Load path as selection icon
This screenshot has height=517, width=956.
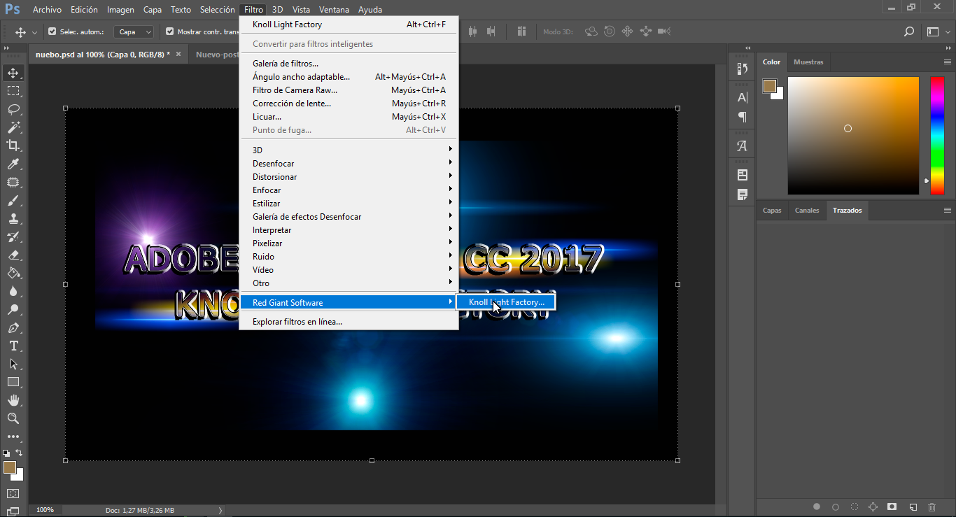pos(855,507)
